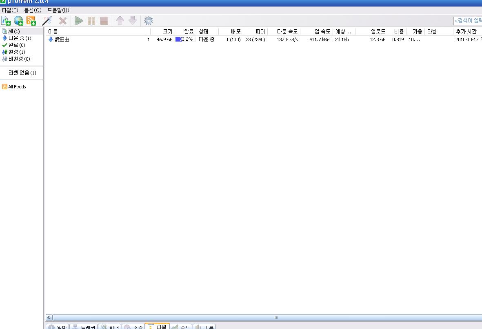The height and width of the screenshot is (329, 482).
Task: Click the Add Torrent from URL icon
Action: 18,21
